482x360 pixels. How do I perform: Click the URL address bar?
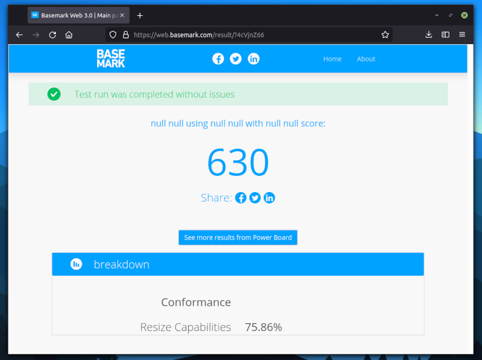pos(249,35)
